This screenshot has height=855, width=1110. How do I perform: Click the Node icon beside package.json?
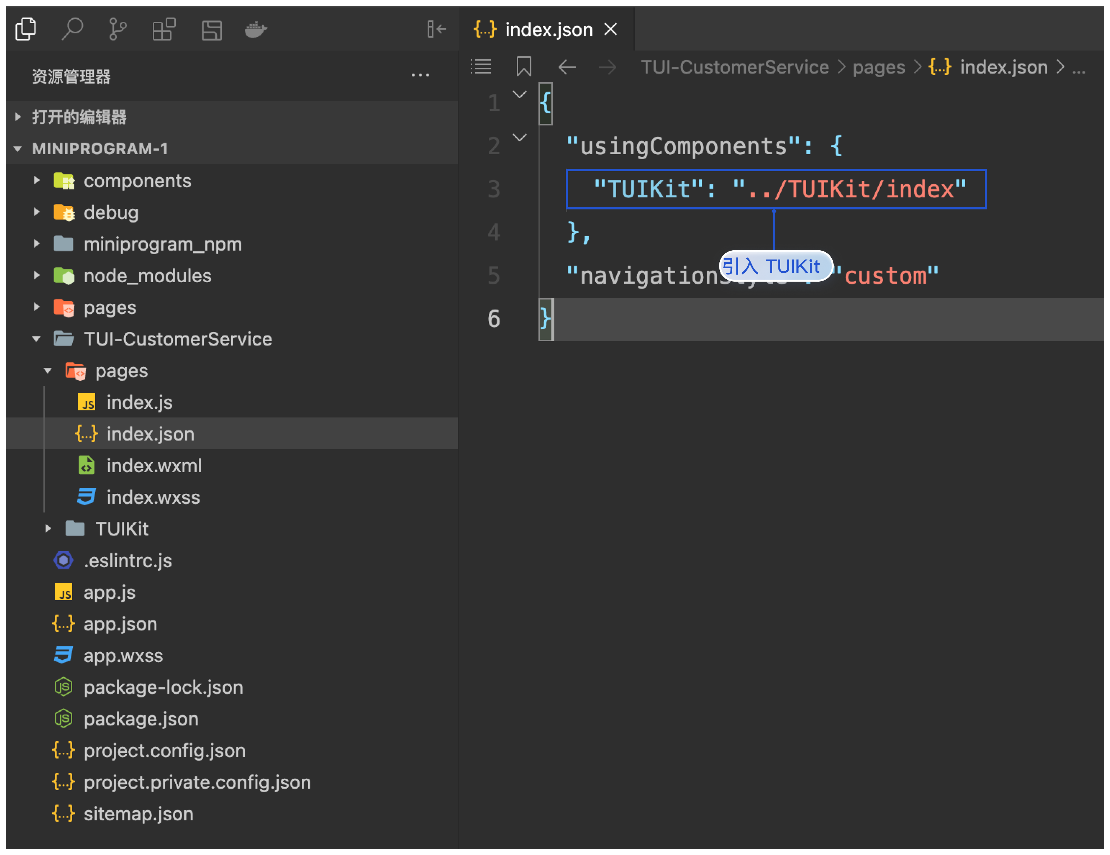(x=64, y=718)
